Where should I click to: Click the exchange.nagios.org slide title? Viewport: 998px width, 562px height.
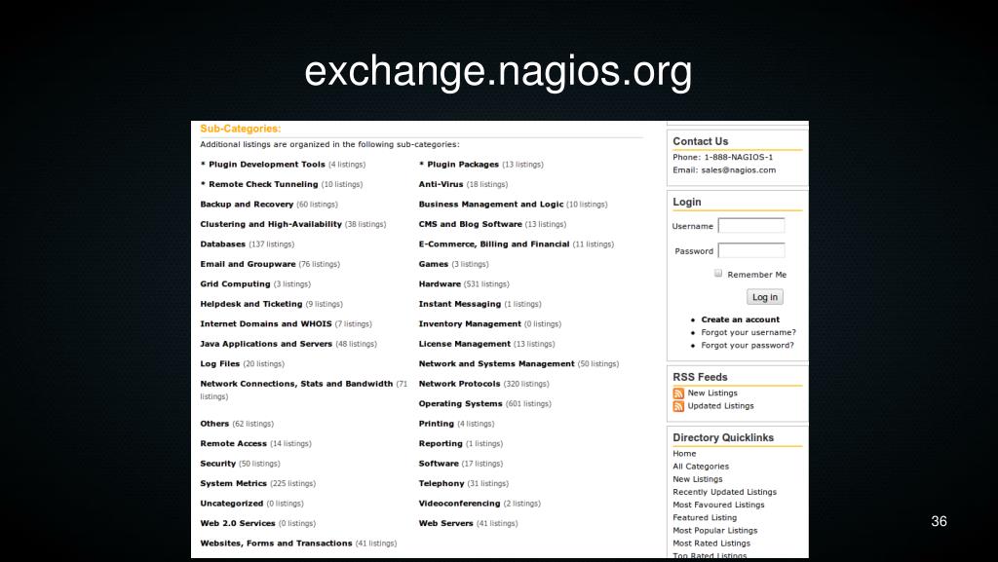(498, 71)
